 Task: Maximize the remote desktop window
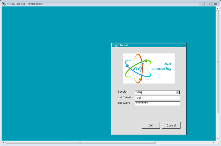(x=208, y=4)
